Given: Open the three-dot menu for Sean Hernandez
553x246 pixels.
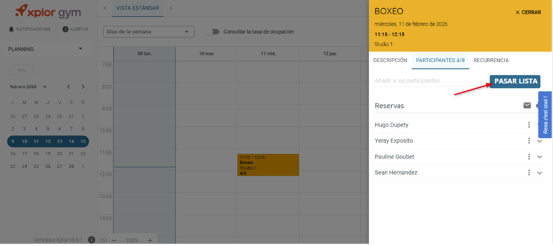Looking at the screenshot, I should [529, 173].
